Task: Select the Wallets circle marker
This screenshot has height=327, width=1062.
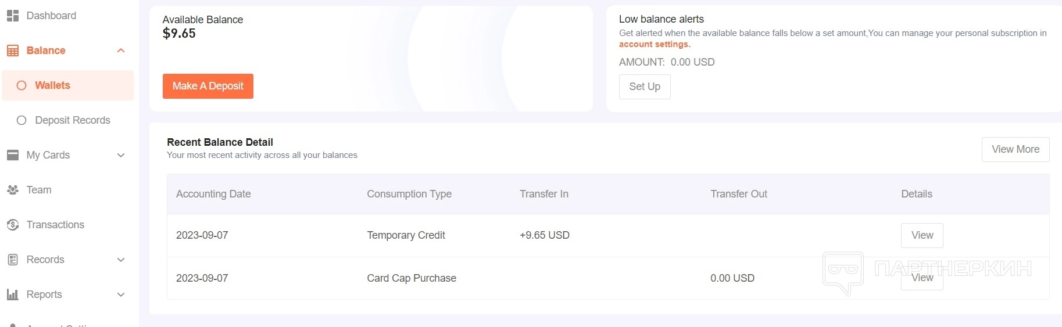Action: click(22, 85)
